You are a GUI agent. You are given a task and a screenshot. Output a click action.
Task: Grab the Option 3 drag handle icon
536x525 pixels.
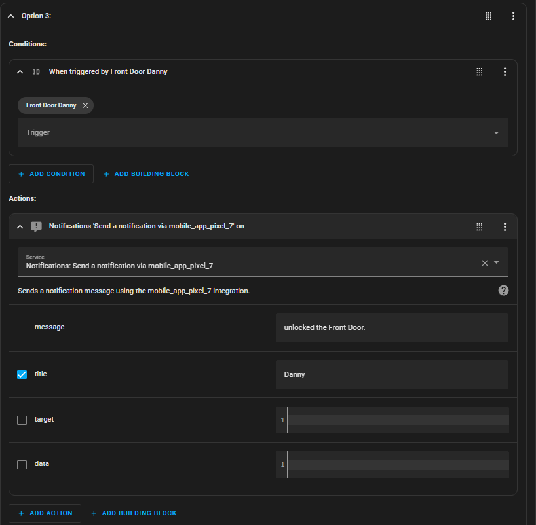488,16
